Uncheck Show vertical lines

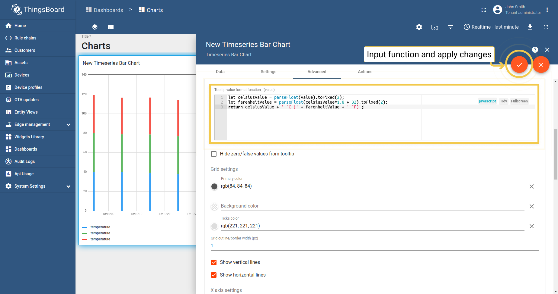(x=214, y=262)
